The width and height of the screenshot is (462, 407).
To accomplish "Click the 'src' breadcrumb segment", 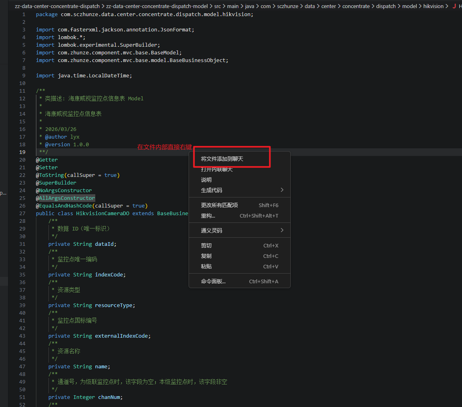I will 217,6.
